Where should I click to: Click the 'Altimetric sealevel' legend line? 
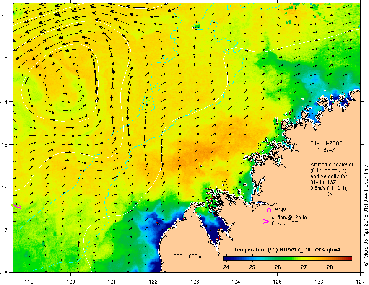coord(332,165)
